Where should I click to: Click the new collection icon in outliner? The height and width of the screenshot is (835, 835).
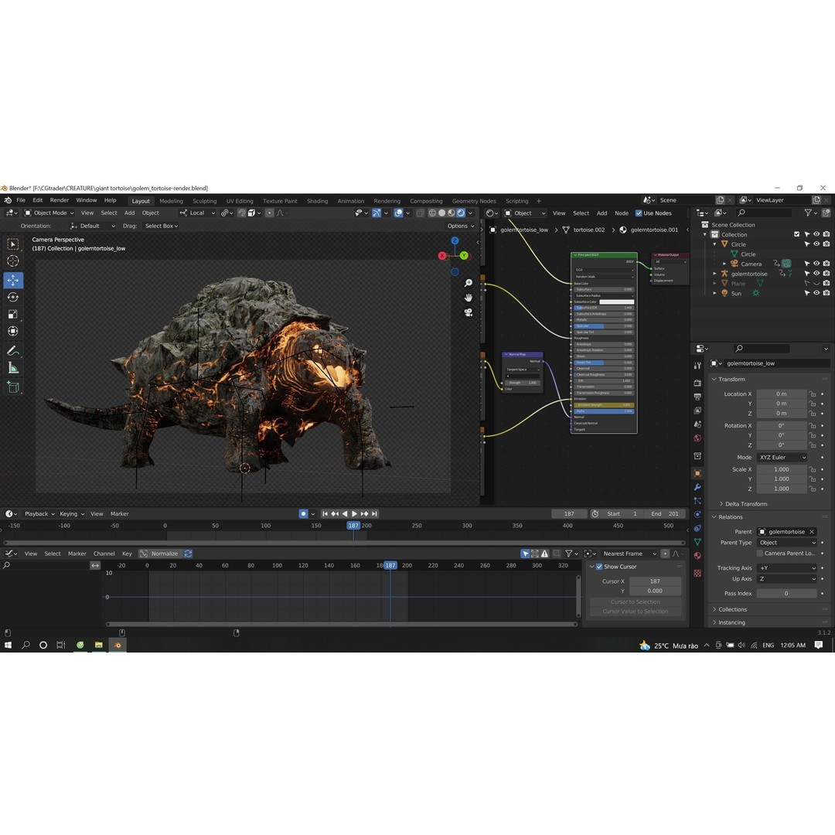click(826, 213)
